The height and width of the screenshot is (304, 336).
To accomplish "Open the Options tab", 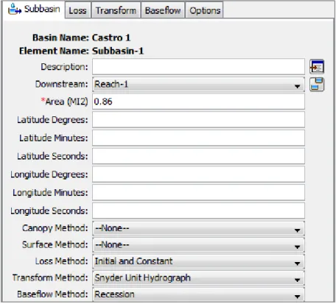I will tap(205, 10).
